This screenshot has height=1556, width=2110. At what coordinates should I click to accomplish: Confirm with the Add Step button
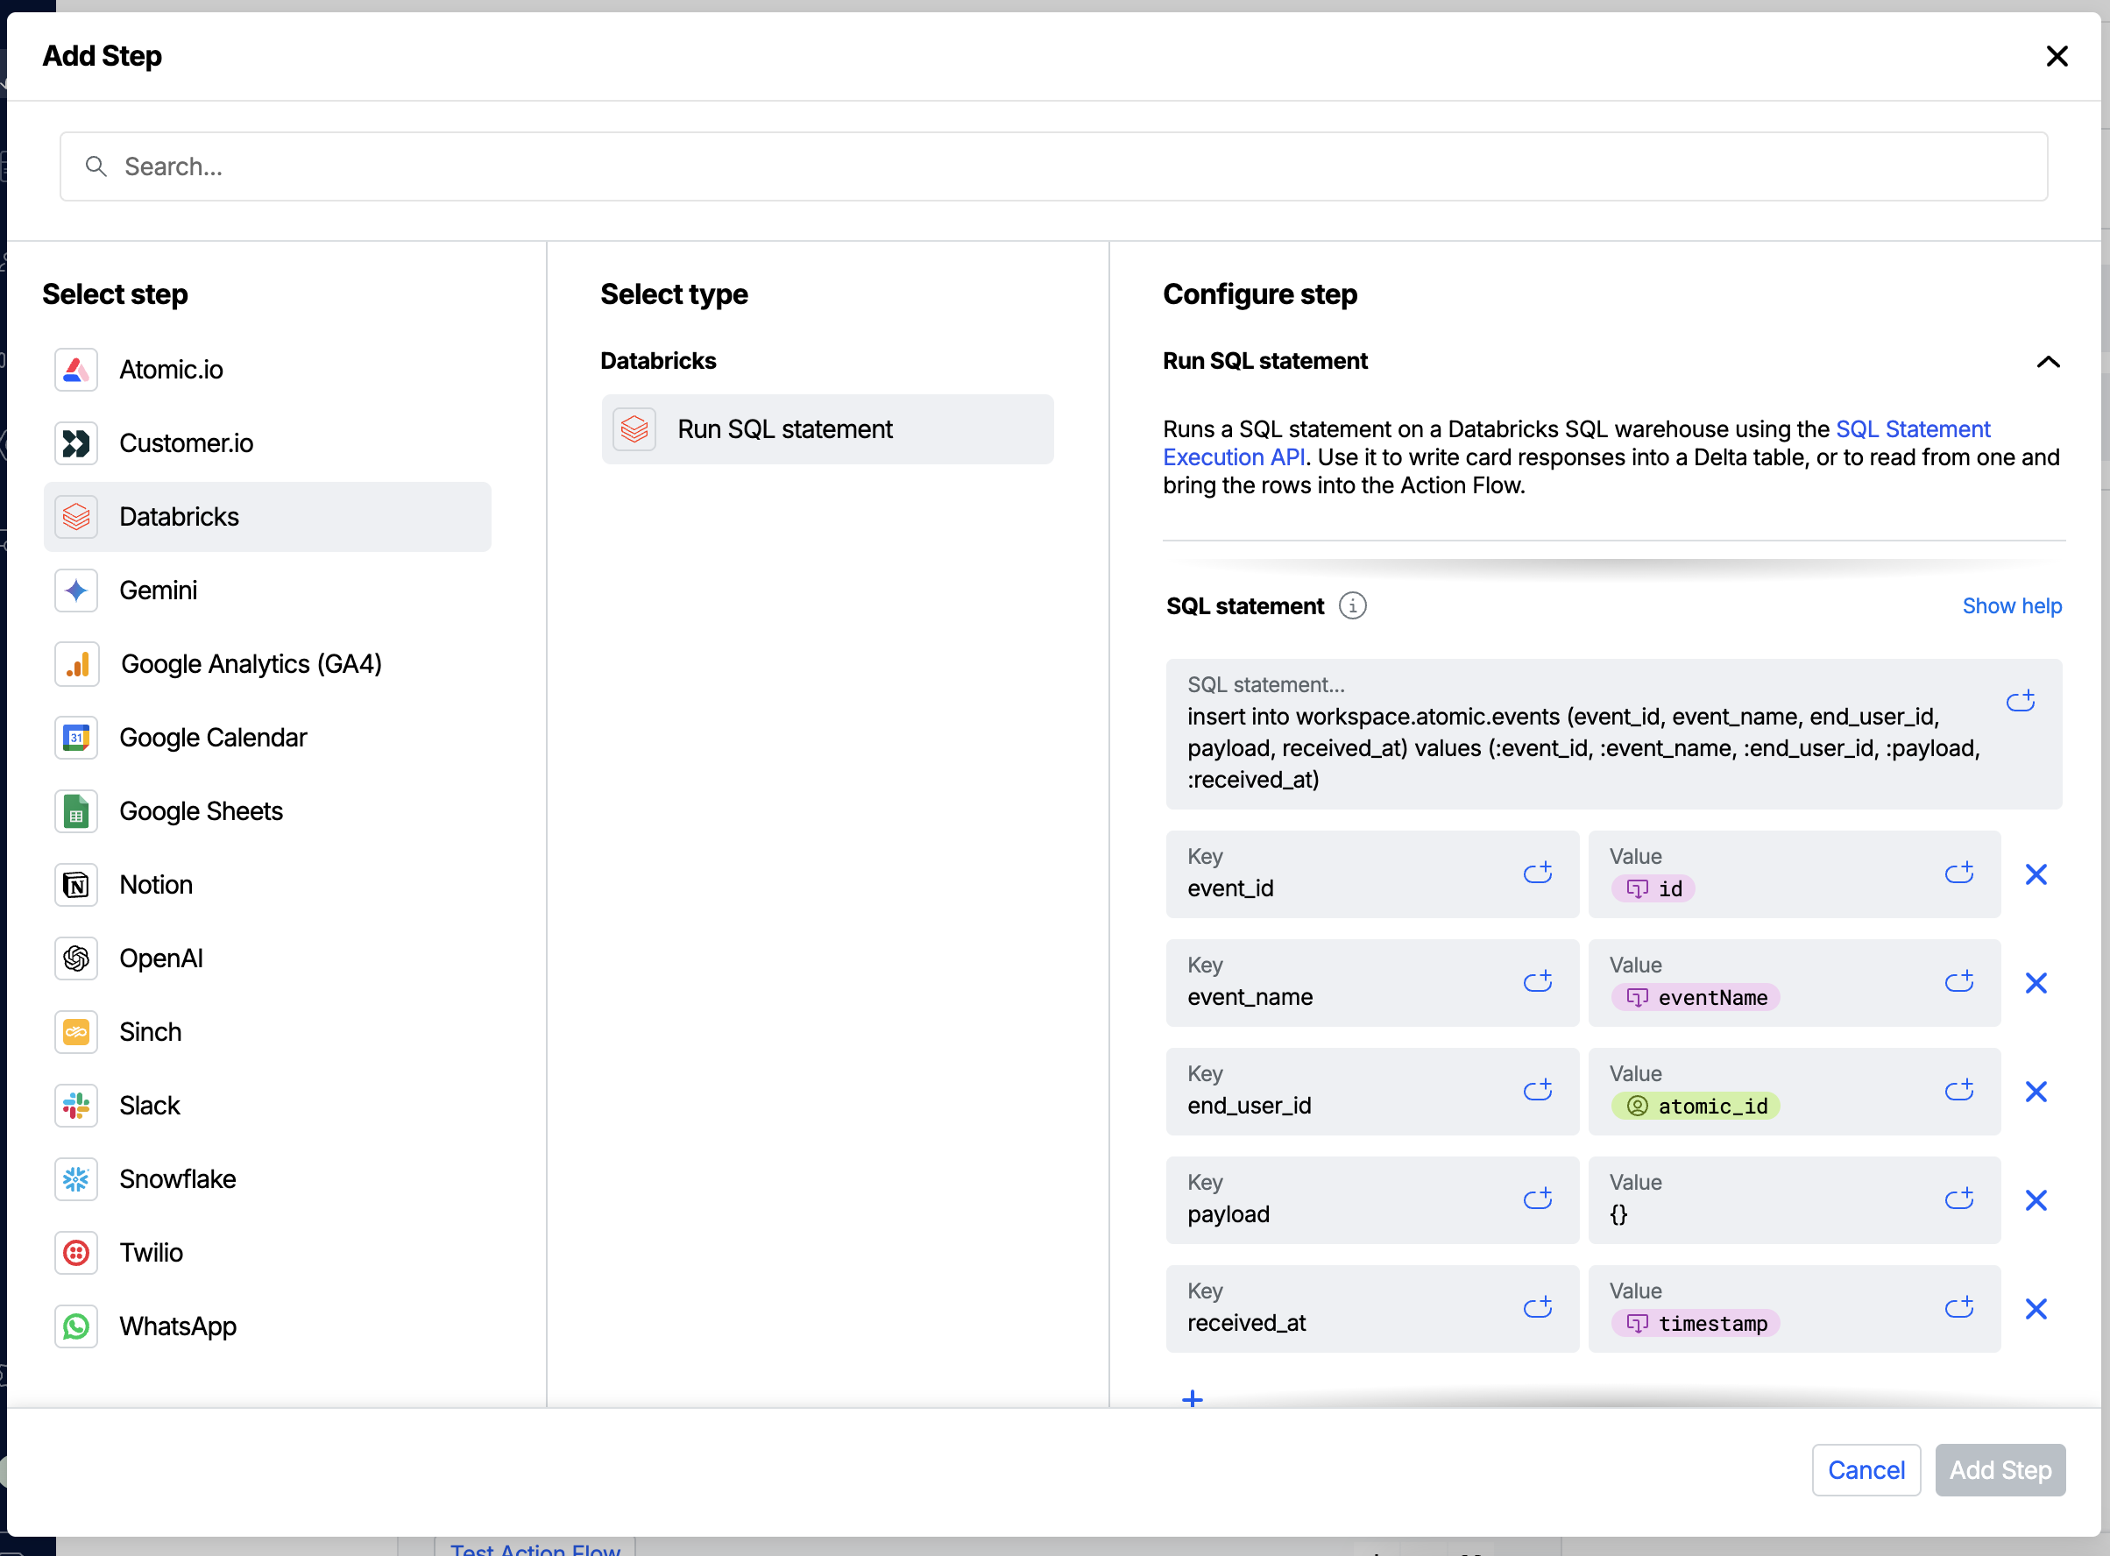click(x=2000, y=1469)
